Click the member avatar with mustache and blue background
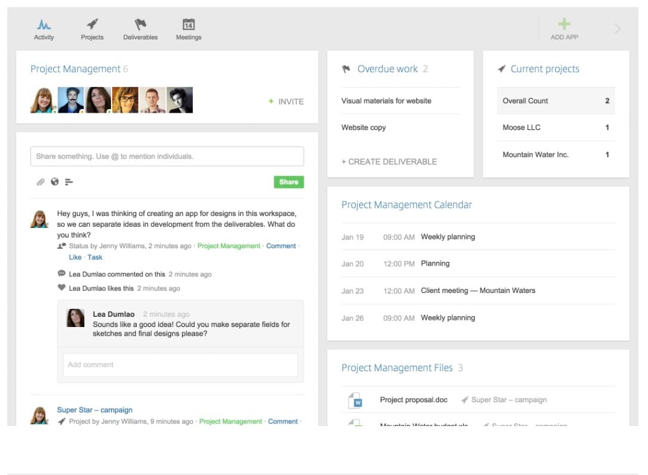The width and height of the screenshot is (648, 475). tap(70, 100)
